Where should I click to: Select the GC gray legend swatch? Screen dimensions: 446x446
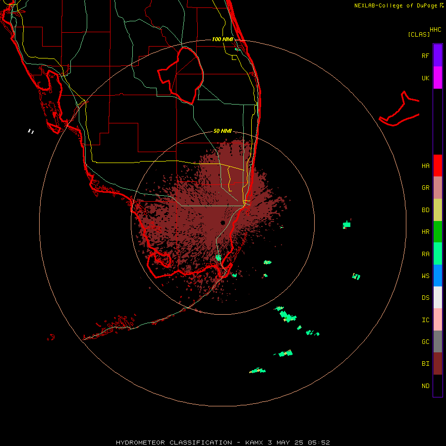[438, 341]
